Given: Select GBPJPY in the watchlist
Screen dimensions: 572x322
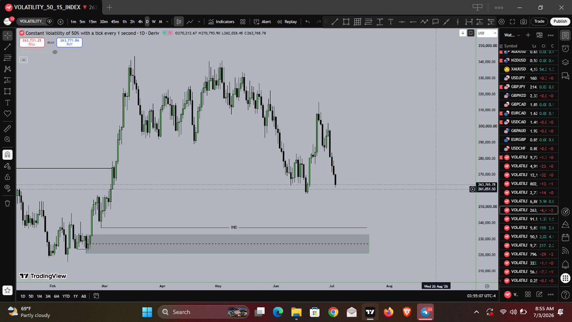Looking at the screenshot, I should (528, 87).
